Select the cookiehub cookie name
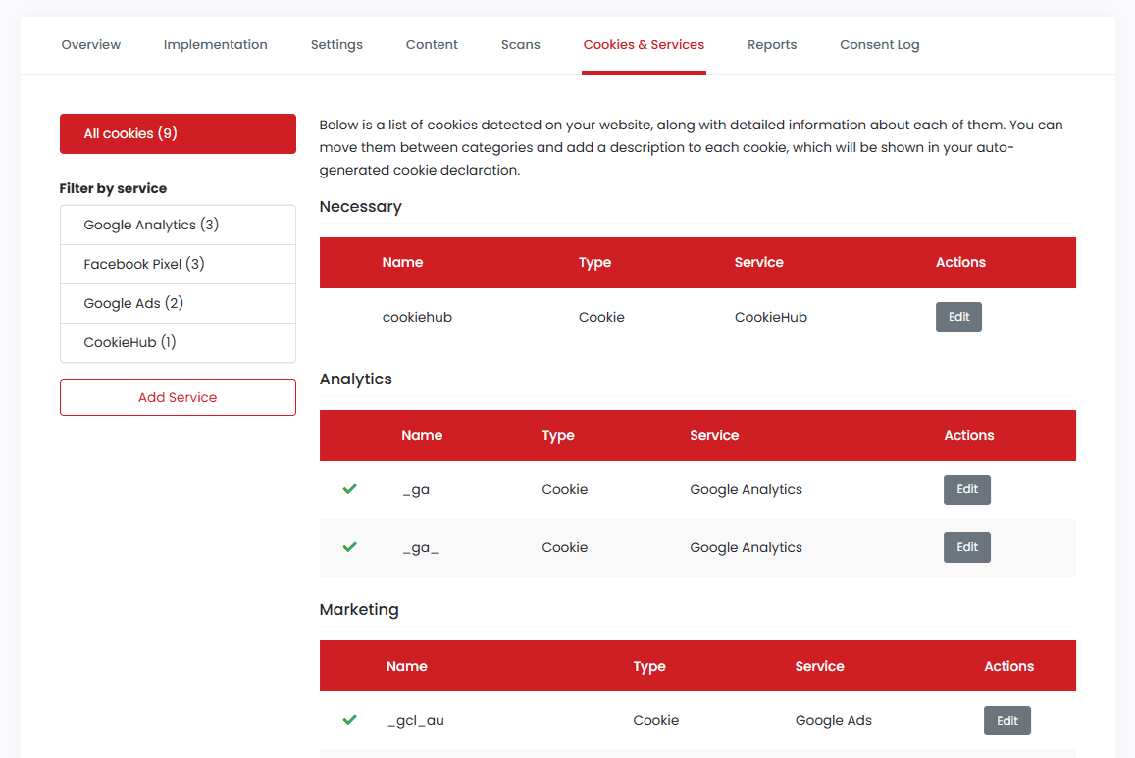Screen dimensions: 1135x758 417,318
